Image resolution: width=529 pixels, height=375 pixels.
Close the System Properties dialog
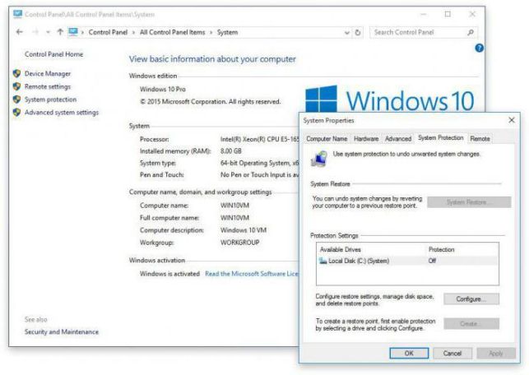512,120
